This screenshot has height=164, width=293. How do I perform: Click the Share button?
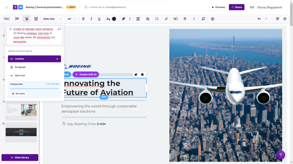click(236, 7)
